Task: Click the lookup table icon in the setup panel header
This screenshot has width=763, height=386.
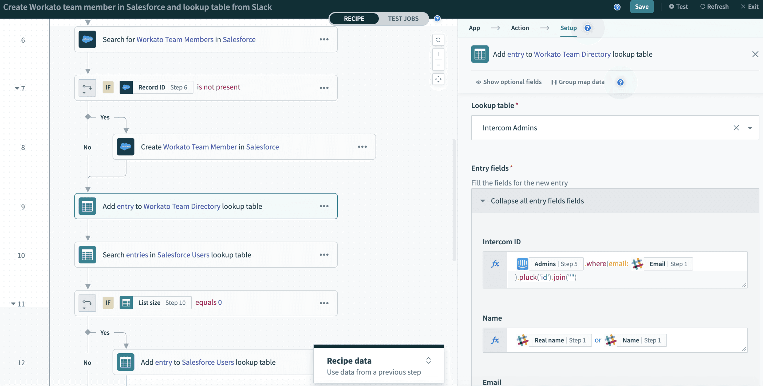Action: pyautogui.click(x=480, y=54)
